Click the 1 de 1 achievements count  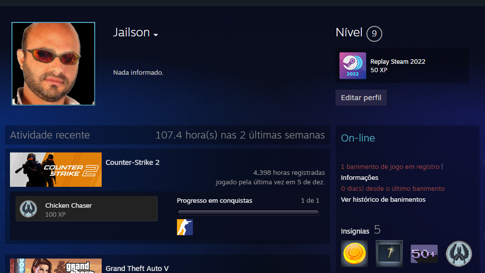coord(310,201)
